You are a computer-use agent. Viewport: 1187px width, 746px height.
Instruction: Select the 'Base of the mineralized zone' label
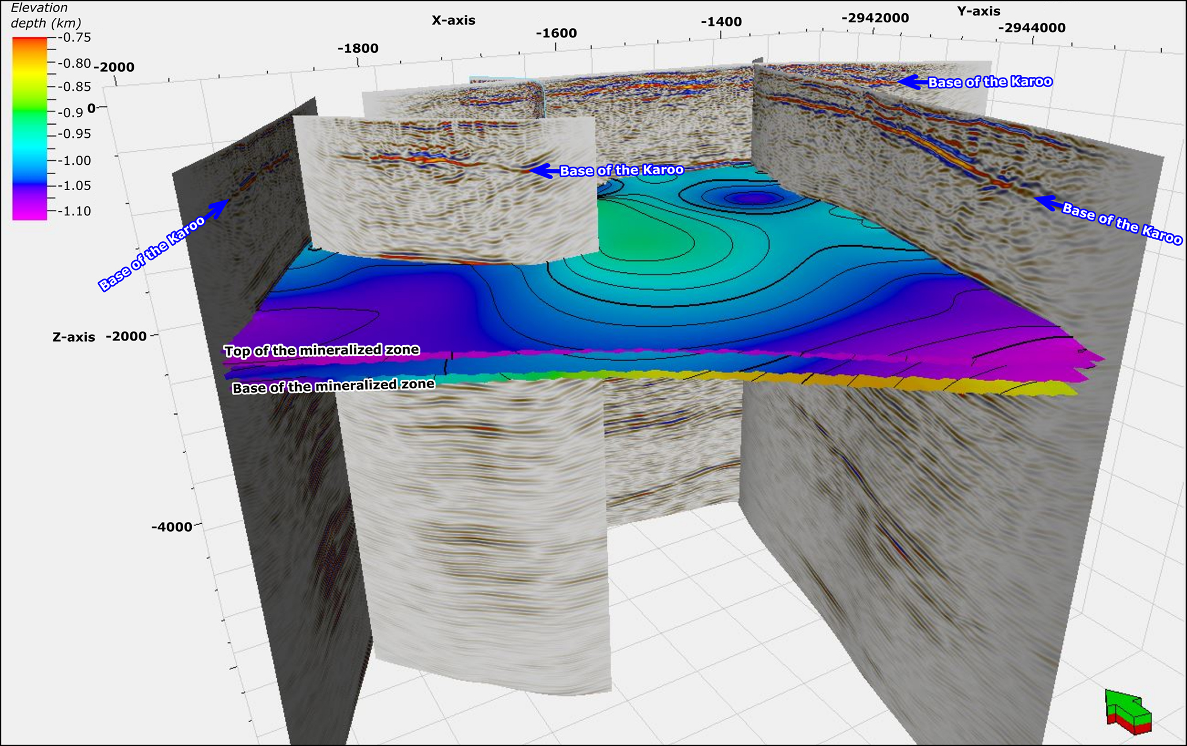[x=333, y=386]
